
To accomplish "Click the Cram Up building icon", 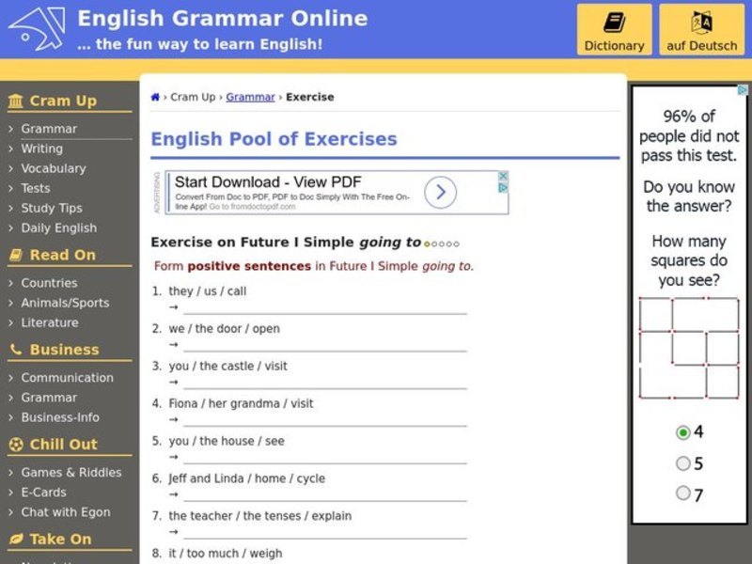I will click(x=16, y=102).
